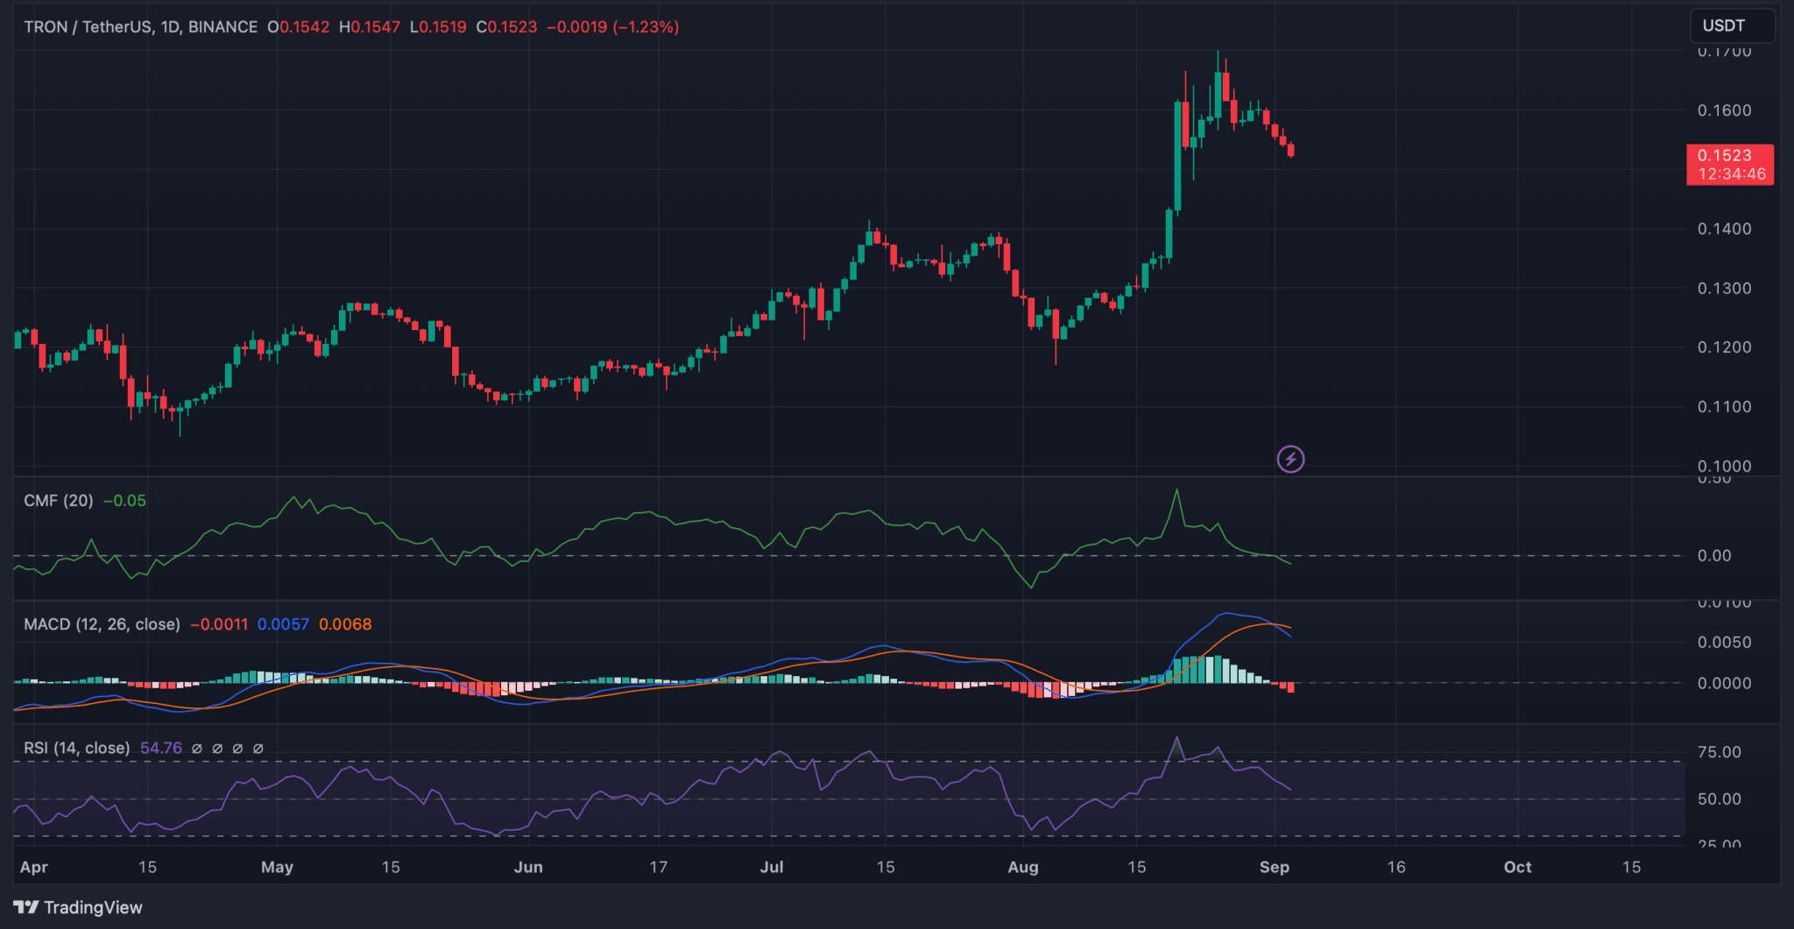Click the purple lightning bolt event icon

[1290, 459]
